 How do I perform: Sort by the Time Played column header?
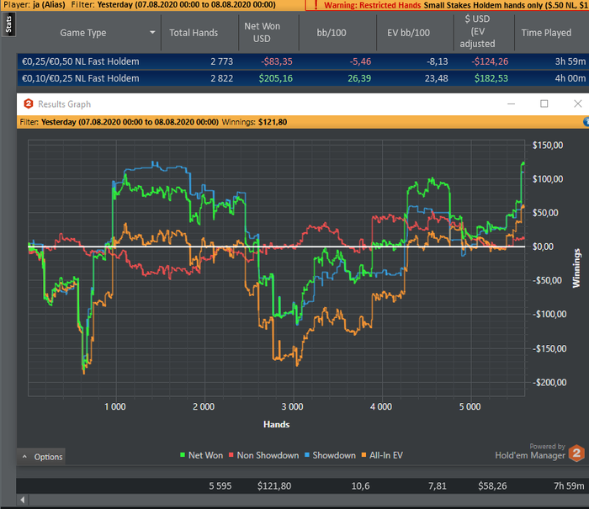546,33
